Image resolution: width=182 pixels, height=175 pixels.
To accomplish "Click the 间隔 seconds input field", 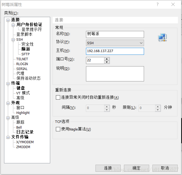I will [95, 108].
